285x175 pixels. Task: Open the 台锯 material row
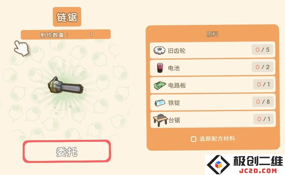pos(213,120)
